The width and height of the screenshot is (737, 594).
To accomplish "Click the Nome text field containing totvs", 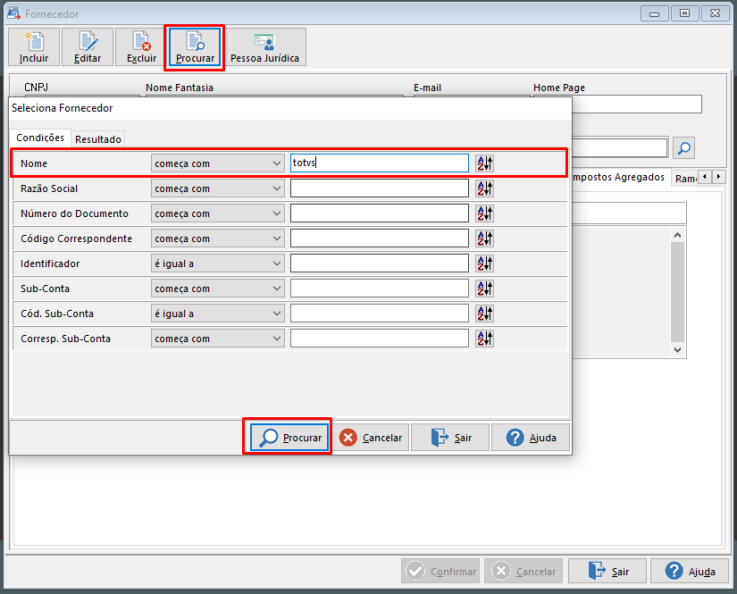I will 380,163.
